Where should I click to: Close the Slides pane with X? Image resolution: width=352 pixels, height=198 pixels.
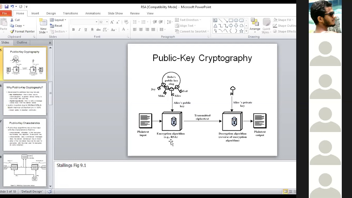tap(50, 43)
